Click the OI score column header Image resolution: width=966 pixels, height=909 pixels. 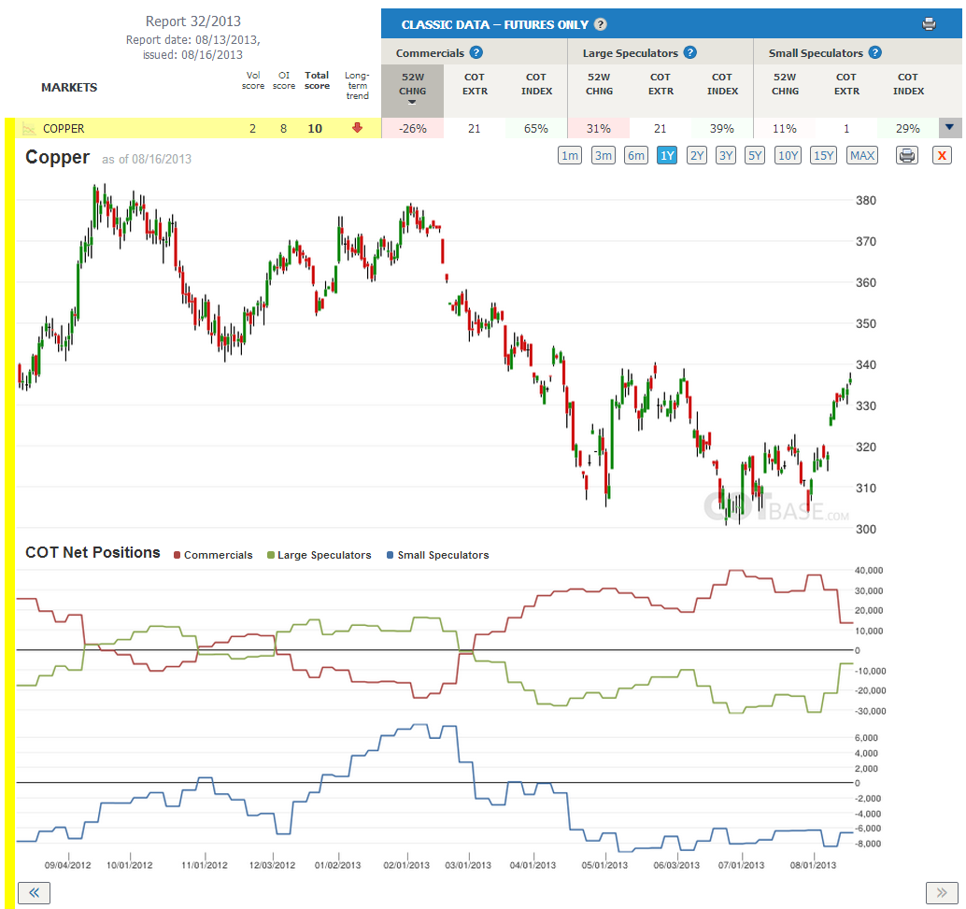[284, 80]
